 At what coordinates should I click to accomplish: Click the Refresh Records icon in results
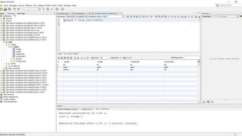tap(75, 58)
